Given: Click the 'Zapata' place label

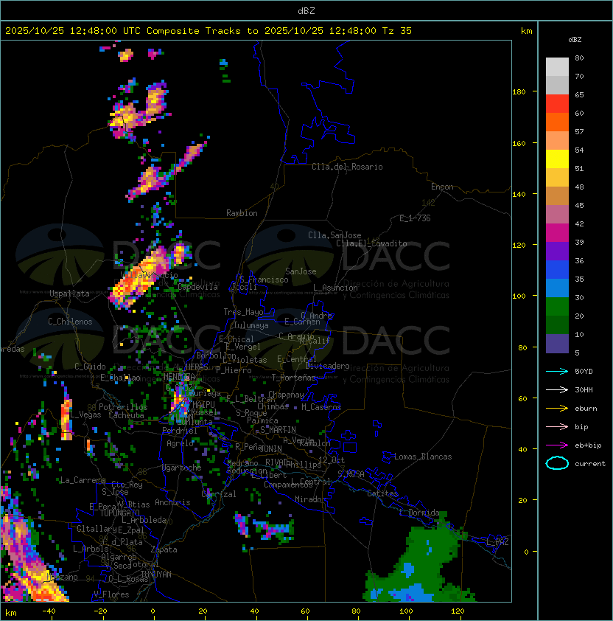Looking at the screenshot, I should [x=164, y=549].
